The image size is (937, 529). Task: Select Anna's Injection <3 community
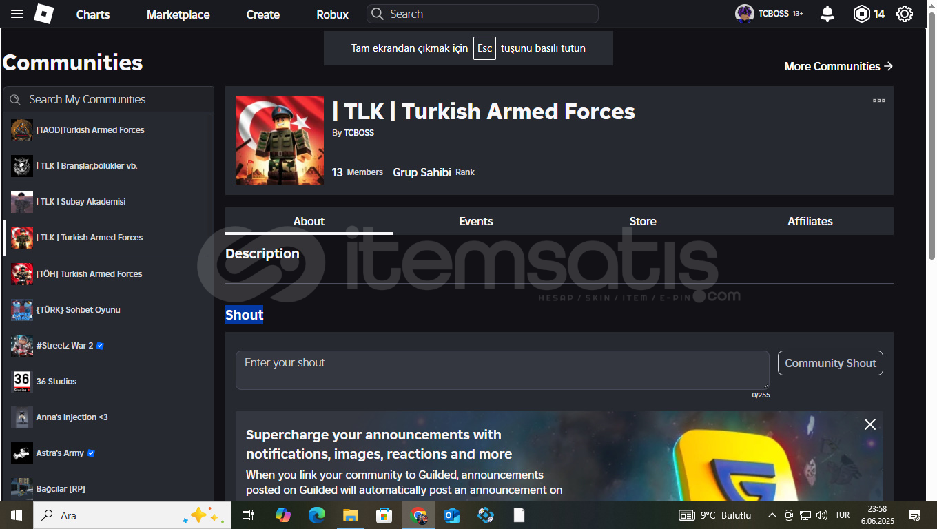point(107,417)
